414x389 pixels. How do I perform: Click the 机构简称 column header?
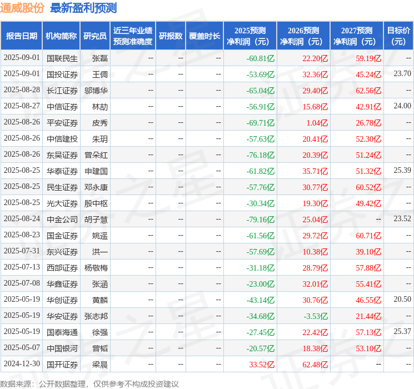tap(61, 36)
